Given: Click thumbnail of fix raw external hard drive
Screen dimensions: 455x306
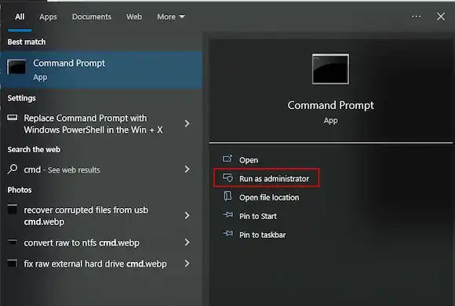Looking at the screenshot, I should pos(13,263).
